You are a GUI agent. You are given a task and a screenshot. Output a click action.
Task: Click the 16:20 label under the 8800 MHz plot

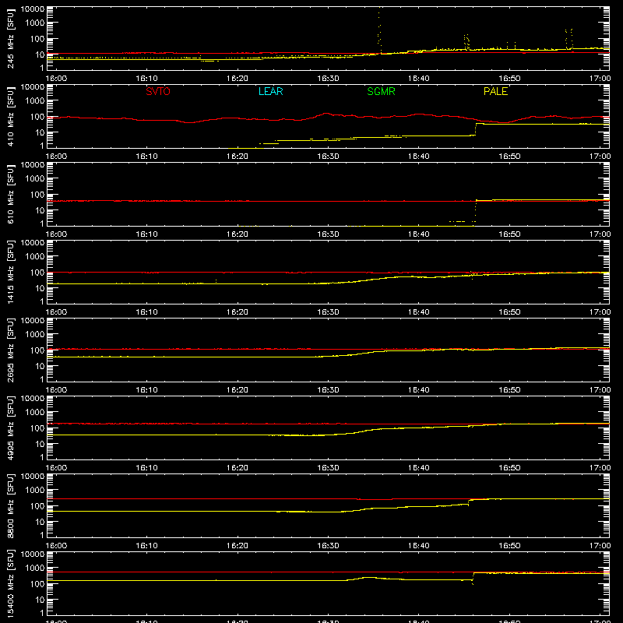pyautogui.click(x=238, y=546)
